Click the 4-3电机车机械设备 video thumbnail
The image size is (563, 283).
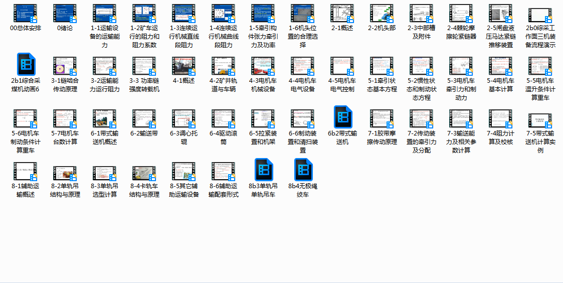tap(263, 65)
